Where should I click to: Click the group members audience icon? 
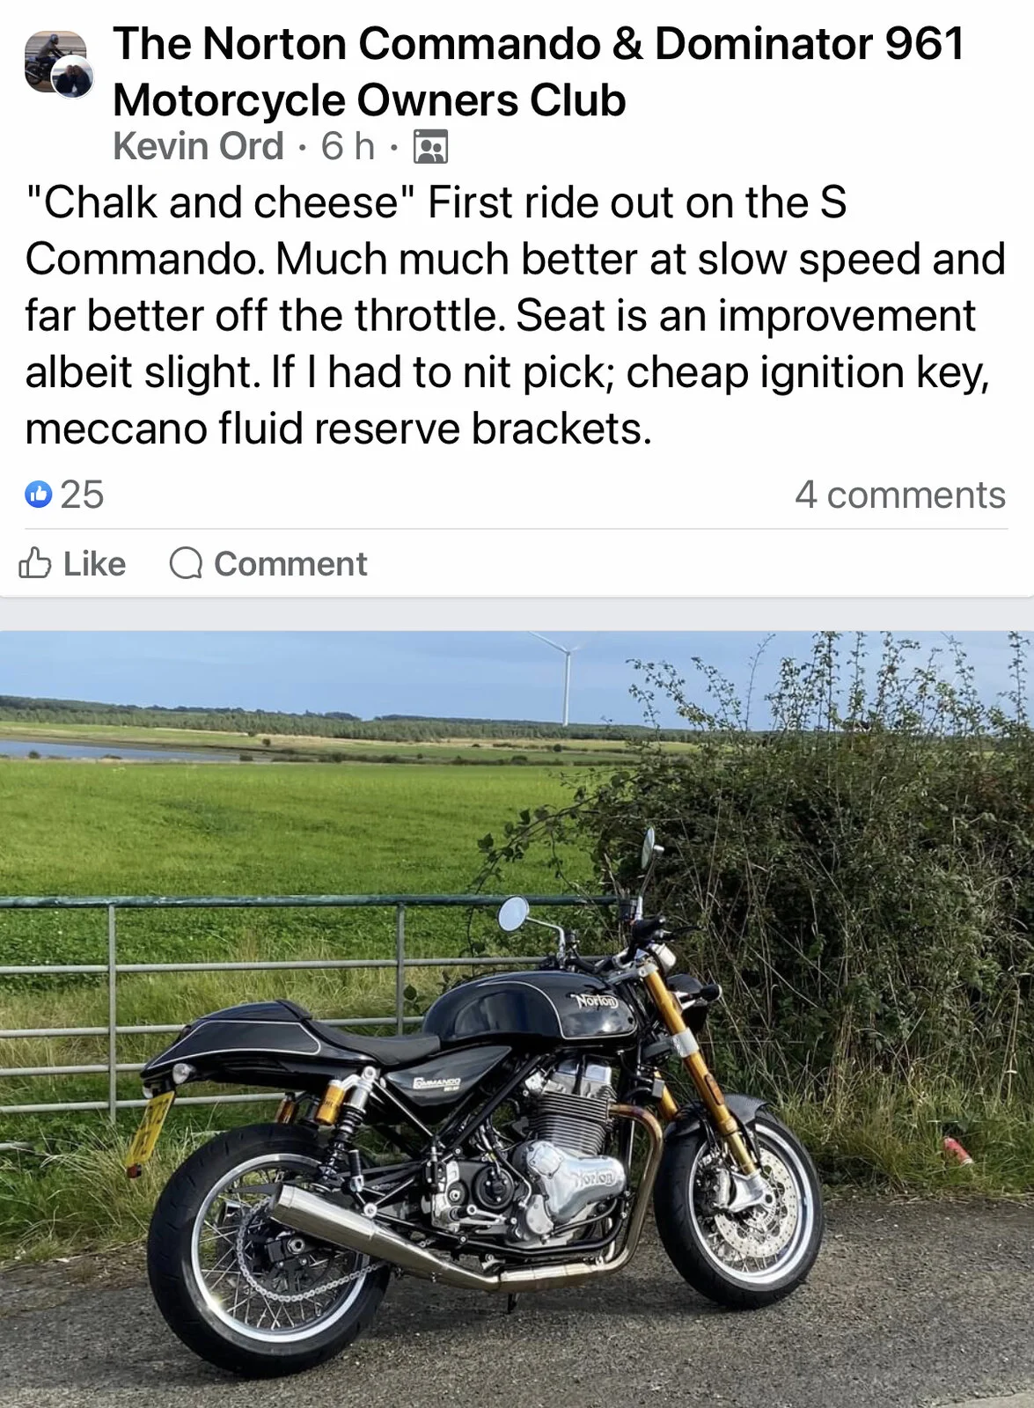click(x=430, y=147)
